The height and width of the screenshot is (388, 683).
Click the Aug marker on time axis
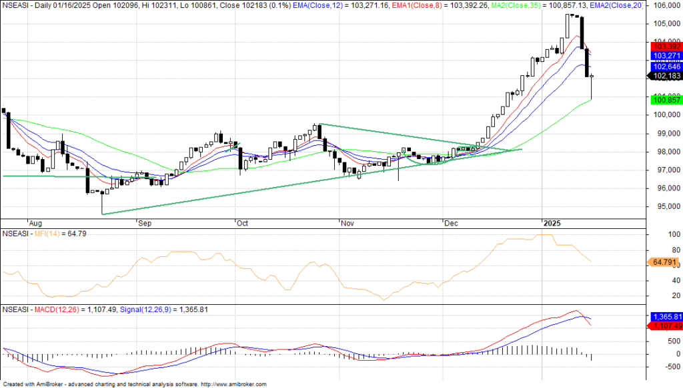pyautogui.click(x=36, y=223)
